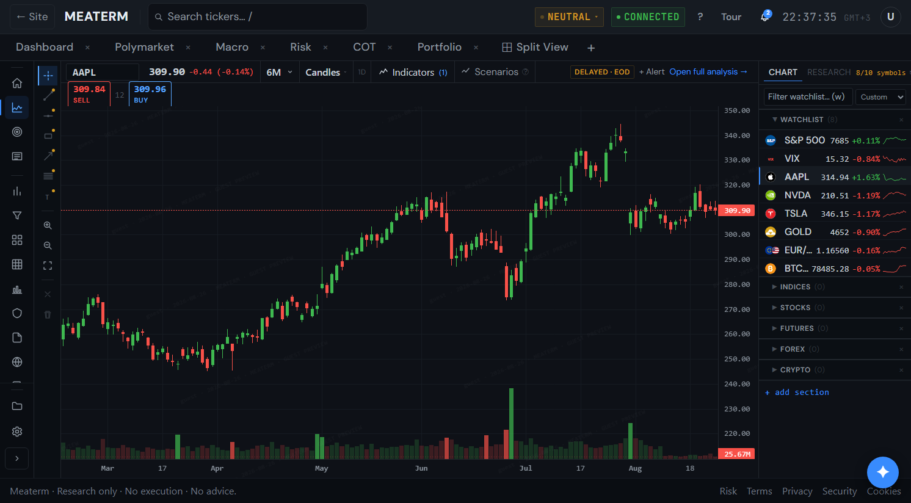This screenshot has width=911, height=503.
Task: Open Split View
Action: (x=535, y=47)
